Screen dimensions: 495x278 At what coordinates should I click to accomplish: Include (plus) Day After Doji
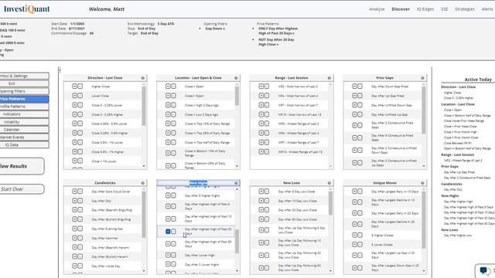click(x=74, y=201)
